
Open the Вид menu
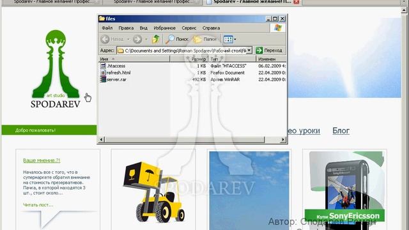coord(143,28)
